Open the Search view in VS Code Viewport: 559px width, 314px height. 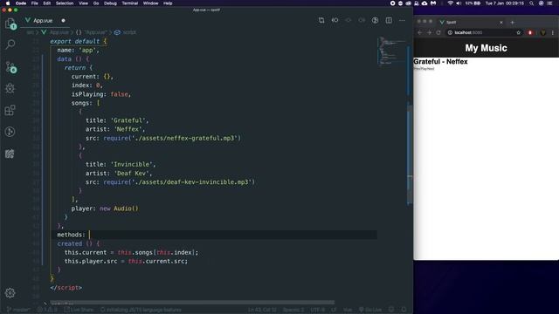point(10,44)
